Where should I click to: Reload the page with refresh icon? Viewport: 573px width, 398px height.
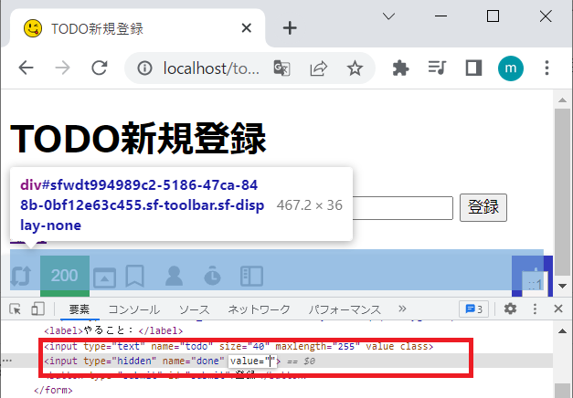(x=100, y=68)
